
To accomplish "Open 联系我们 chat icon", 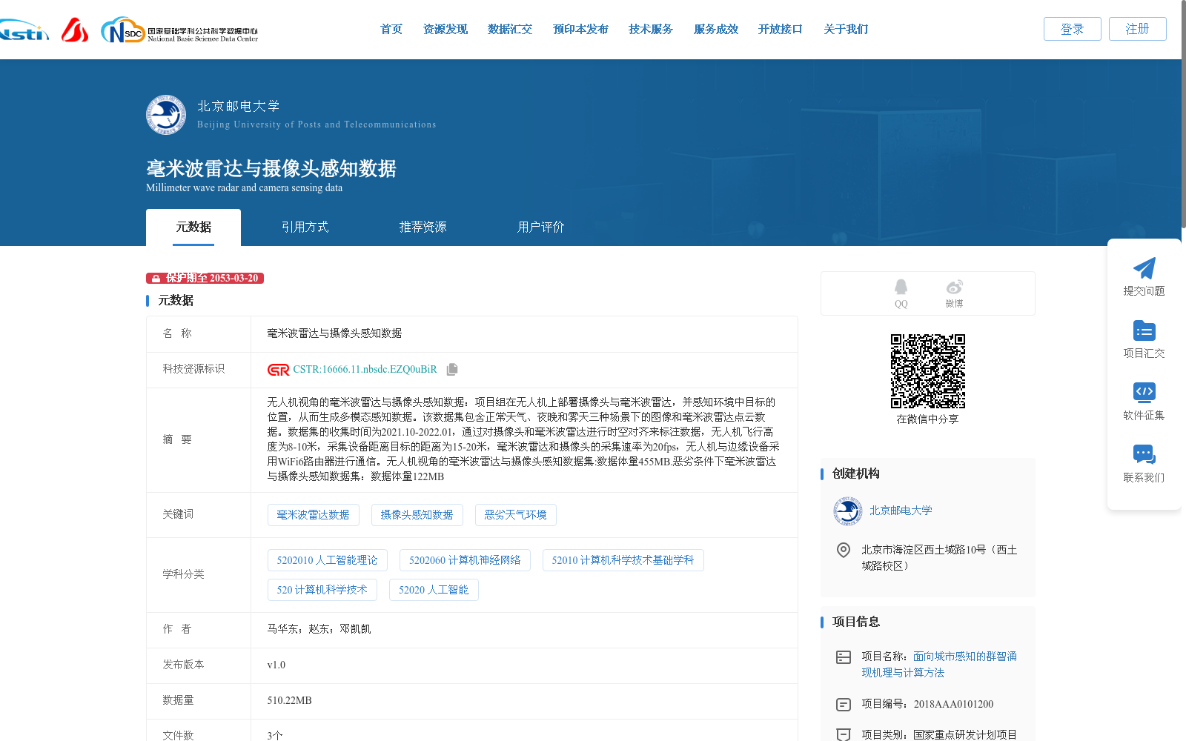I will 1144,454.
